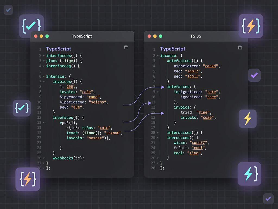The width and height of the screenshot is (278, 209).
Task: Click the 'TypeScript' title in left window title bar
Action: pyautogui.click(x=82, y=36)
